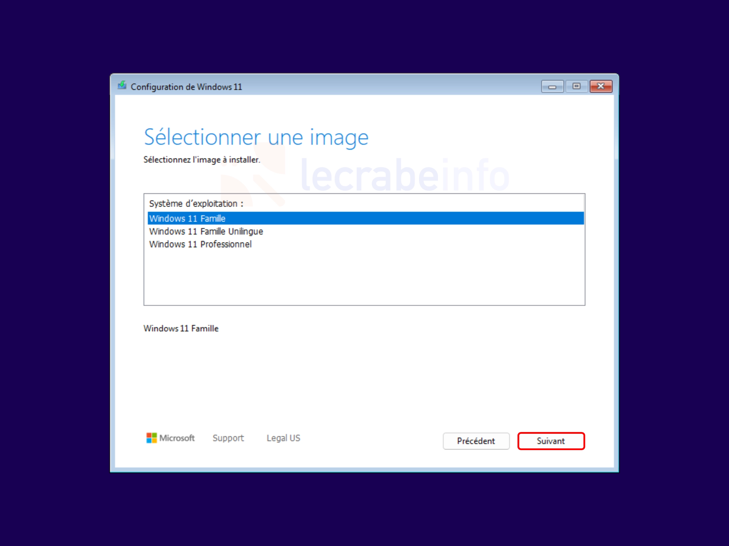Click the Windows Setup icon in title bar
The width and height of the screenshot is (729, 546).
[122, 86]
